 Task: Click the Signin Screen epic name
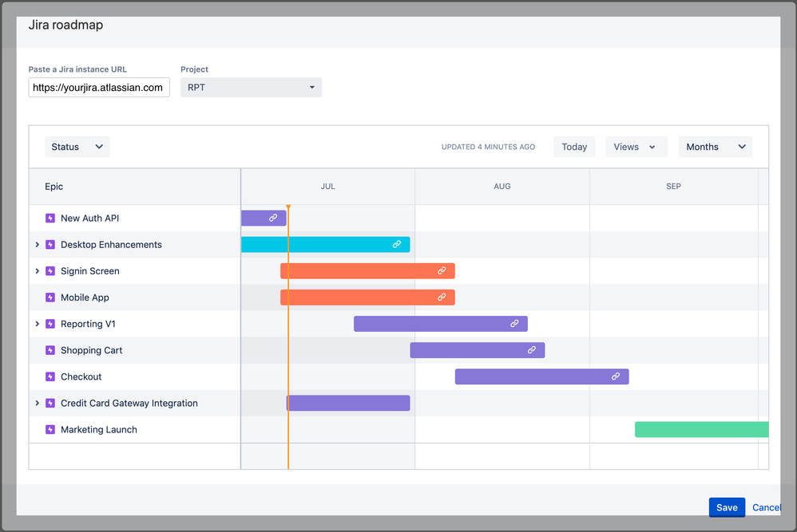[x=90, y=271]
